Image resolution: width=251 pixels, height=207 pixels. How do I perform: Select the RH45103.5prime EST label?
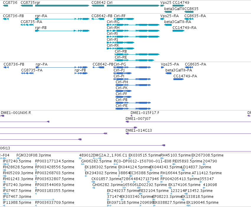[175, 155]
